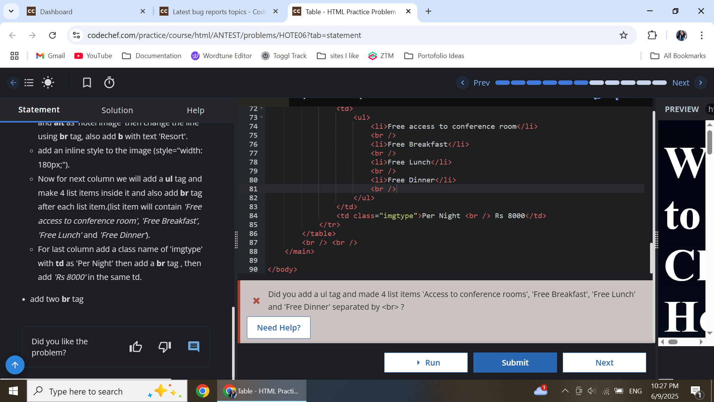The image size is (714, 402).
Task: Collapse code fold arrow at line 72
Action: pyautogui.click(x=261, y=108)
